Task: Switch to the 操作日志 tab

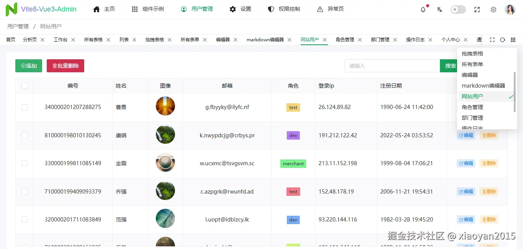Action: point(415,40)
